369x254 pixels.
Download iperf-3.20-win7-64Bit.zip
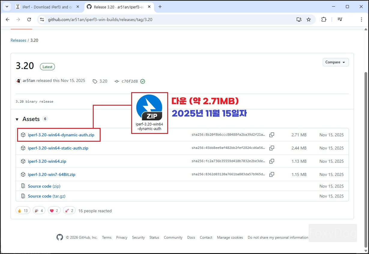(x=52, y=174)
